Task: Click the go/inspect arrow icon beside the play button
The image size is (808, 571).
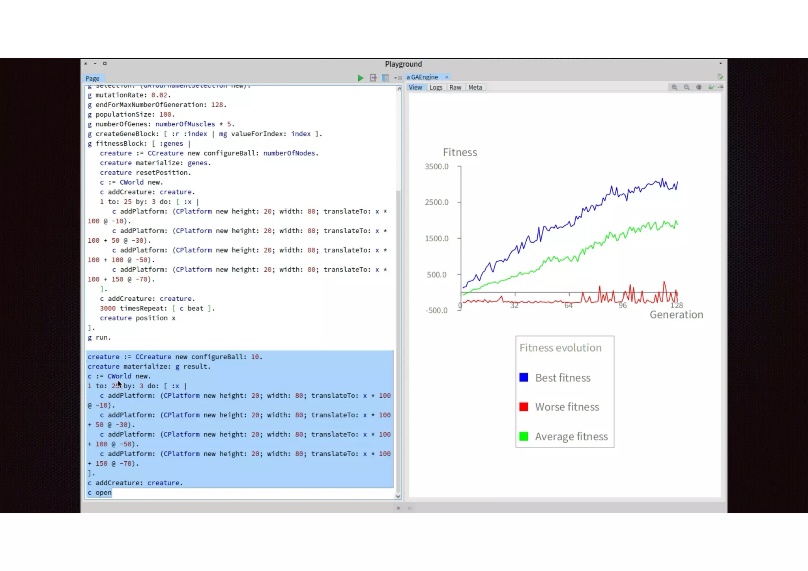Action: [373, 78]
